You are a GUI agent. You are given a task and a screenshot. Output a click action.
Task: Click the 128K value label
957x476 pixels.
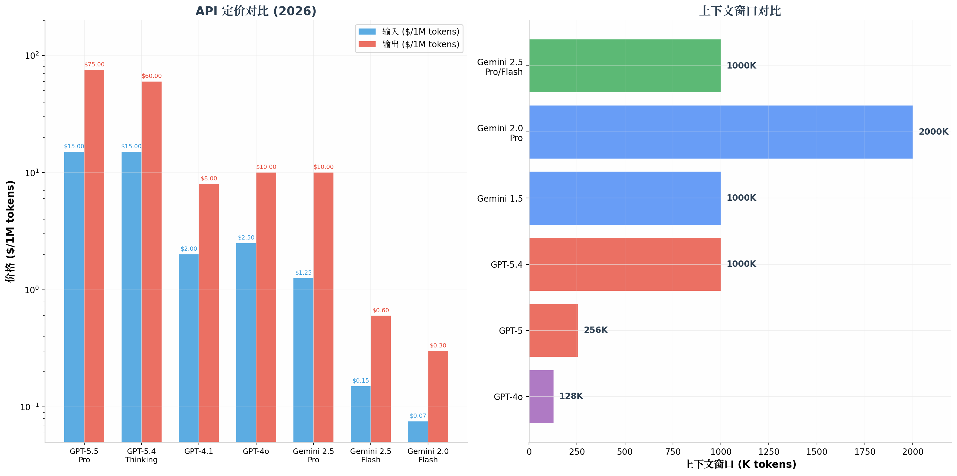(571, 396)
